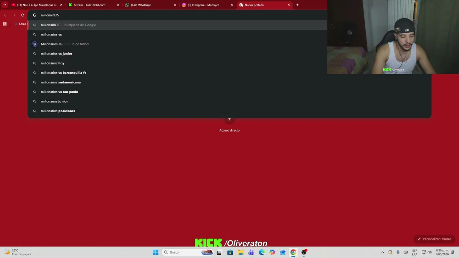Show hidden system tray icons
459x258 pixels.
[383, 252]
